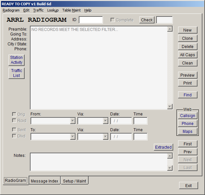
Task: Click the From row Time field
Action: pyautogui.click(x=140, y=121)
